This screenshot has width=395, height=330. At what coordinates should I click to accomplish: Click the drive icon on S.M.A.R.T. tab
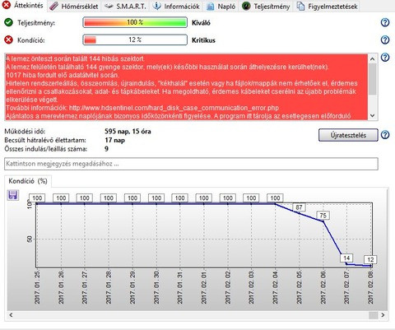coord(109,6)
